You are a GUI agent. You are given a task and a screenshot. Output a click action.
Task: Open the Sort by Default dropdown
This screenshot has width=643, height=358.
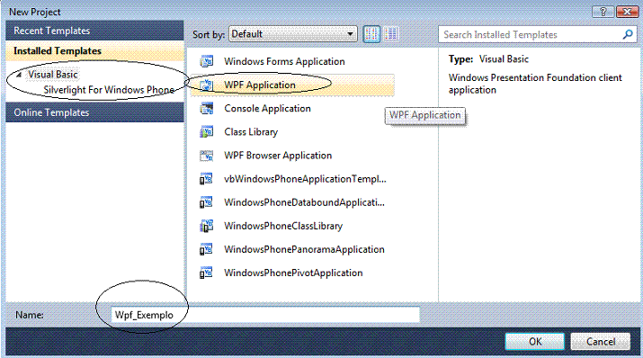(x=293, y=34)
